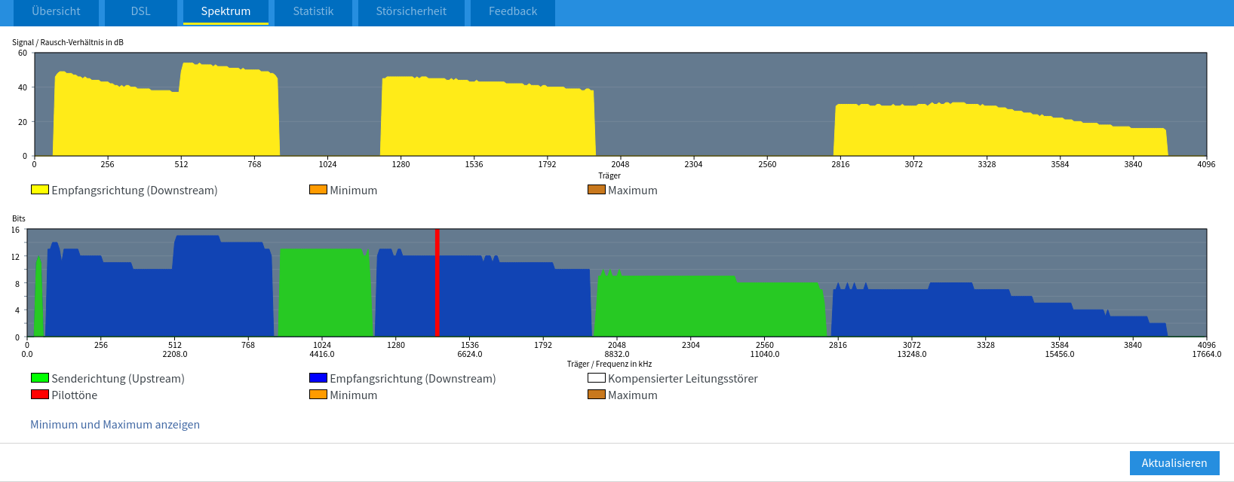1234x482 pixels.
Task: Click red Pilottöne legend swatch
Action: coord(40,395)
